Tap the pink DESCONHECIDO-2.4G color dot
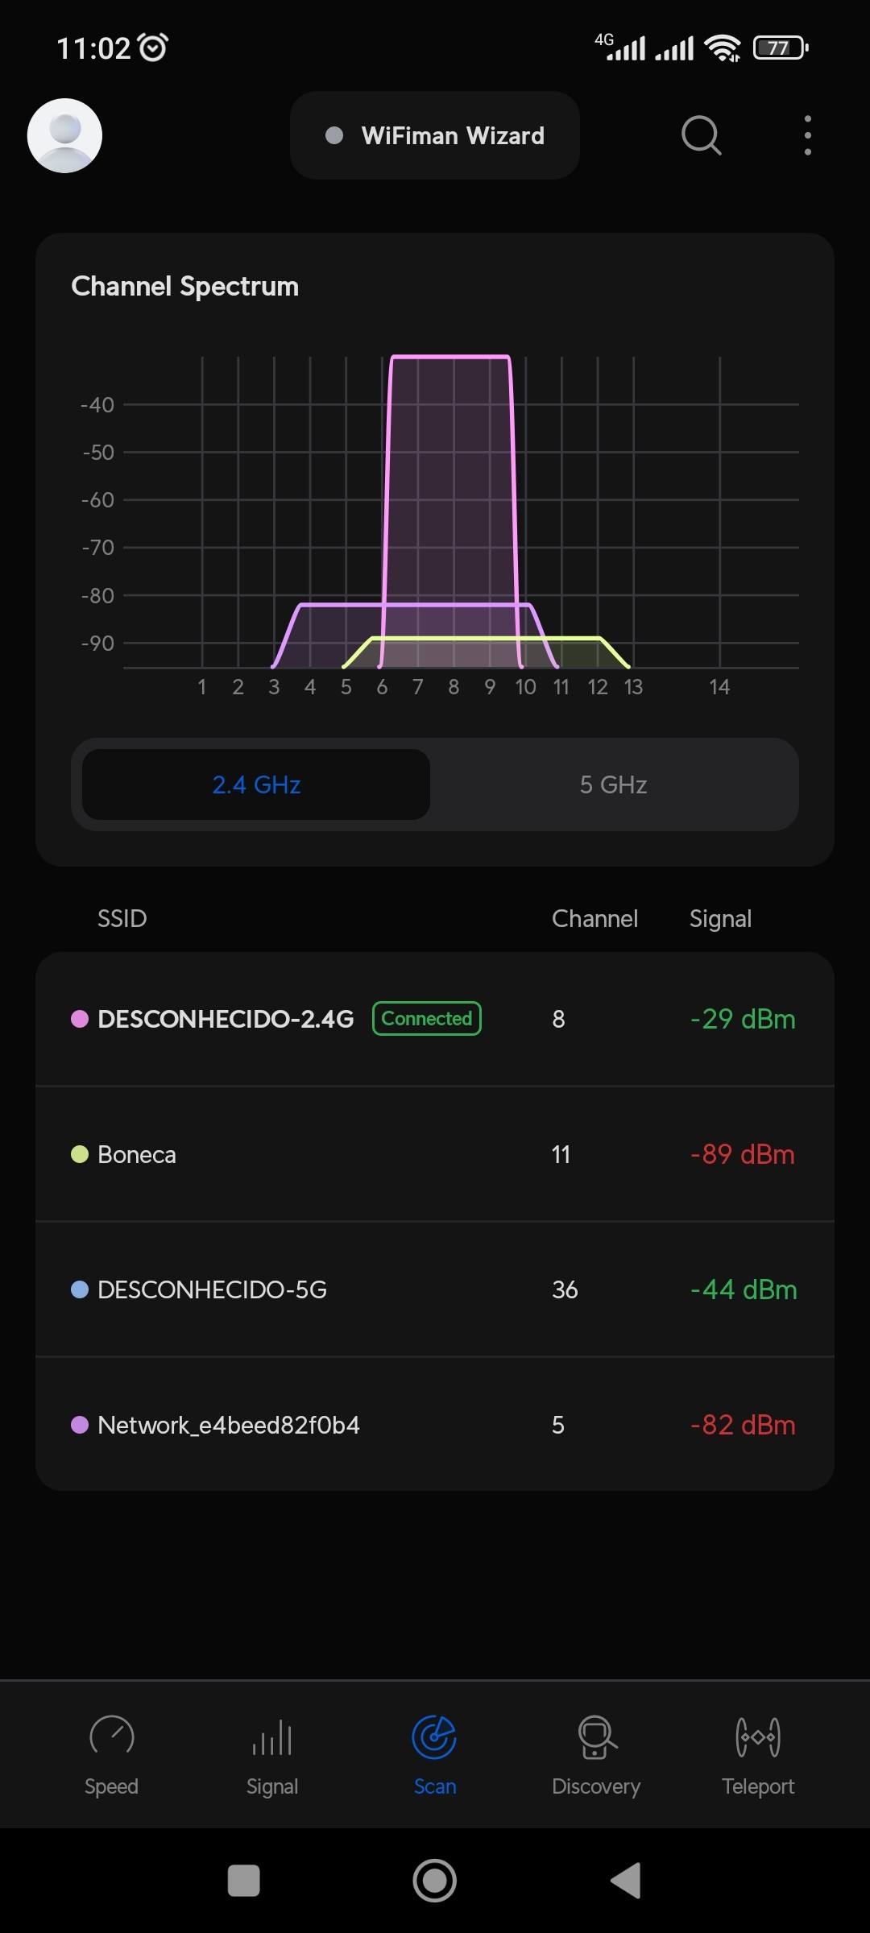870x1933 pixels. point(80,1019)
